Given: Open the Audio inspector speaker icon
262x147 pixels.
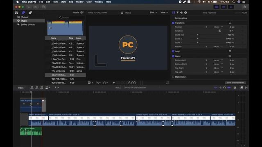Looking at the screenshot, I should point(181,13).
